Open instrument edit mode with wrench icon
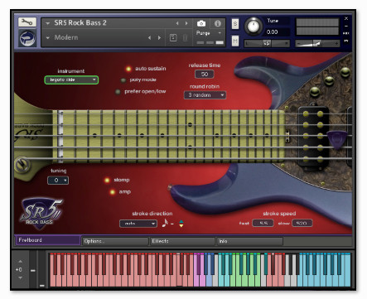The height and width of the screenshot is (299, 367). pyautogui.click(x=27, y=22)
